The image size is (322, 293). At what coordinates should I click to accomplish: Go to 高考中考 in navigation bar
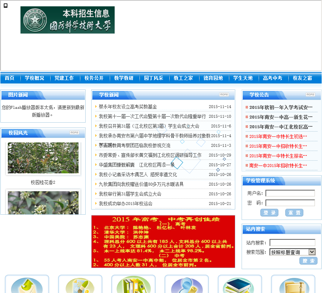click(x=272, y=78)
